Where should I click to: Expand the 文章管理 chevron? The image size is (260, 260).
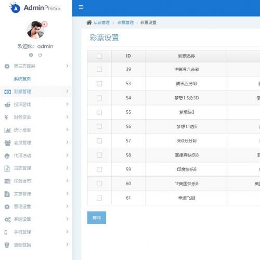point(68,193)
